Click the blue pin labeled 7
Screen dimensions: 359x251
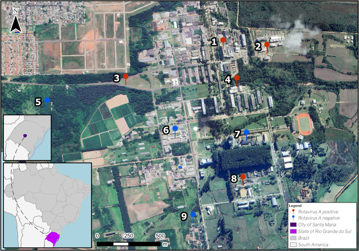coord(246,135)
